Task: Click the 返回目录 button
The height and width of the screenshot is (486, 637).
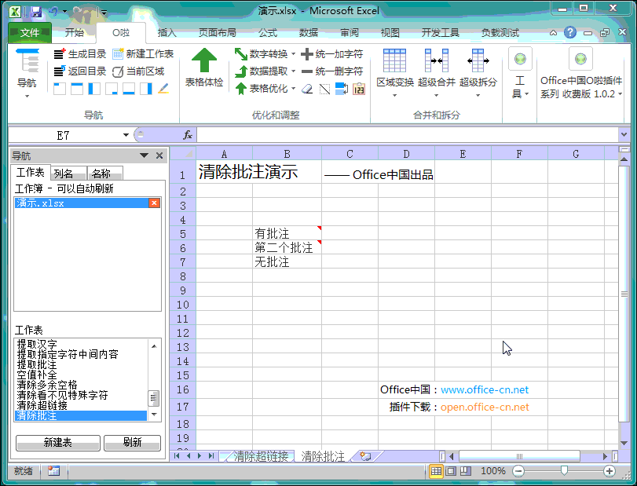Action: [80, 71]
